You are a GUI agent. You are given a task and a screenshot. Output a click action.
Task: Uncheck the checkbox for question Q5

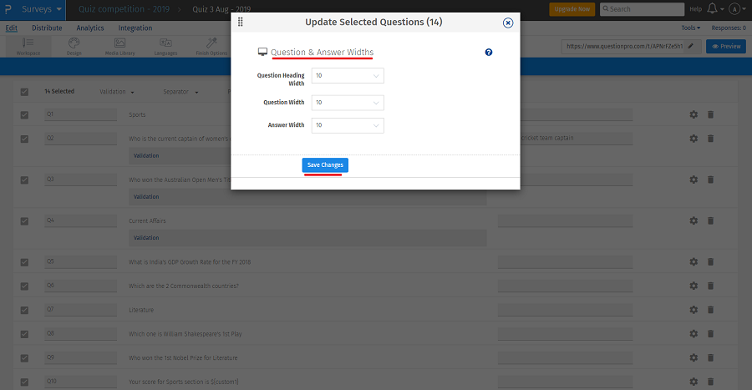click(x=24, y=262)
